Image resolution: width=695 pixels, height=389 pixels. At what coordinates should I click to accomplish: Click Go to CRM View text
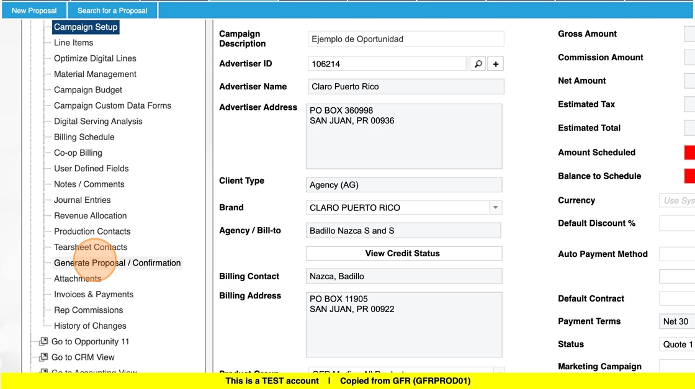click(83, 357)
